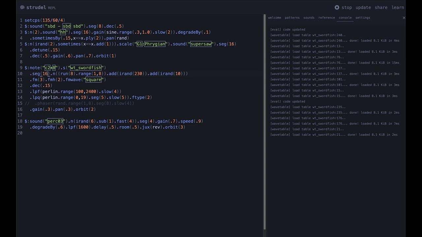Click the .jux(rev) call
This screenshot has height=237, width=422.
(x=151, y=127)
